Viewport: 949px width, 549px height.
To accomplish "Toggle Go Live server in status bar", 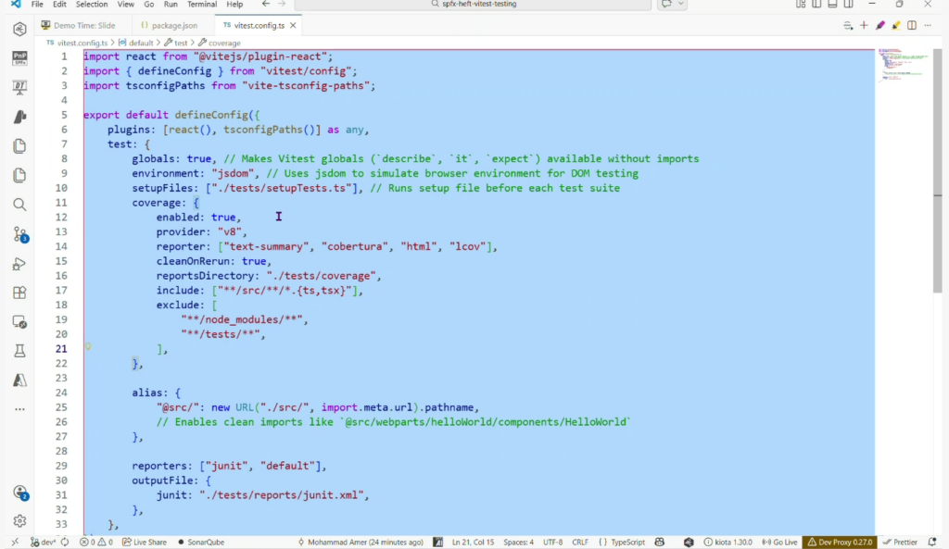I will 778,542.
